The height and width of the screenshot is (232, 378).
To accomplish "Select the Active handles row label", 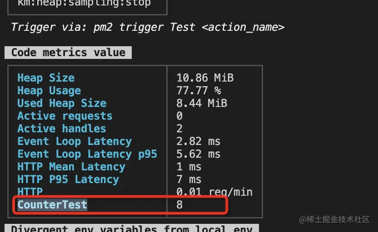I will coord(62,129).
